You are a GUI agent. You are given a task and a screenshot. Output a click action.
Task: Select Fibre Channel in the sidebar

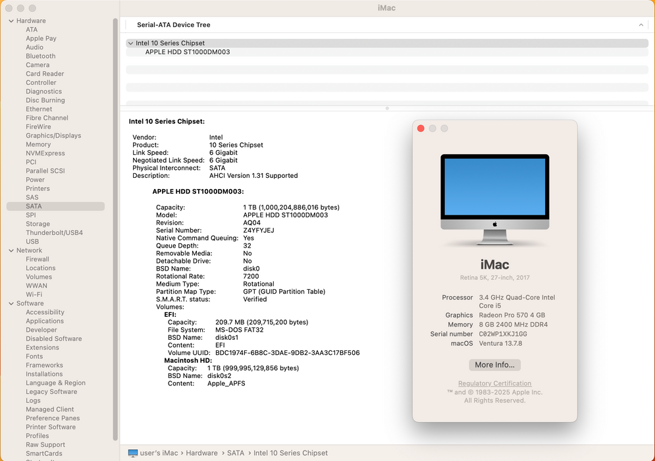tap(47, 118)
